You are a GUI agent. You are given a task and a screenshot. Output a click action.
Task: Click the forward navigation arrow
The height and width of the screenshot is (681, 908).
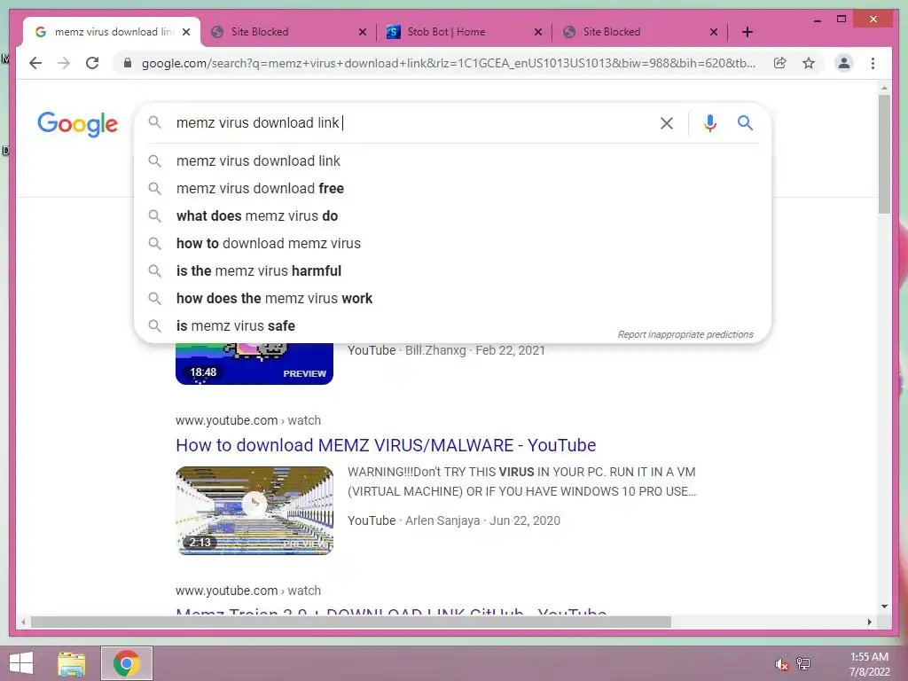tap(64, 63)
